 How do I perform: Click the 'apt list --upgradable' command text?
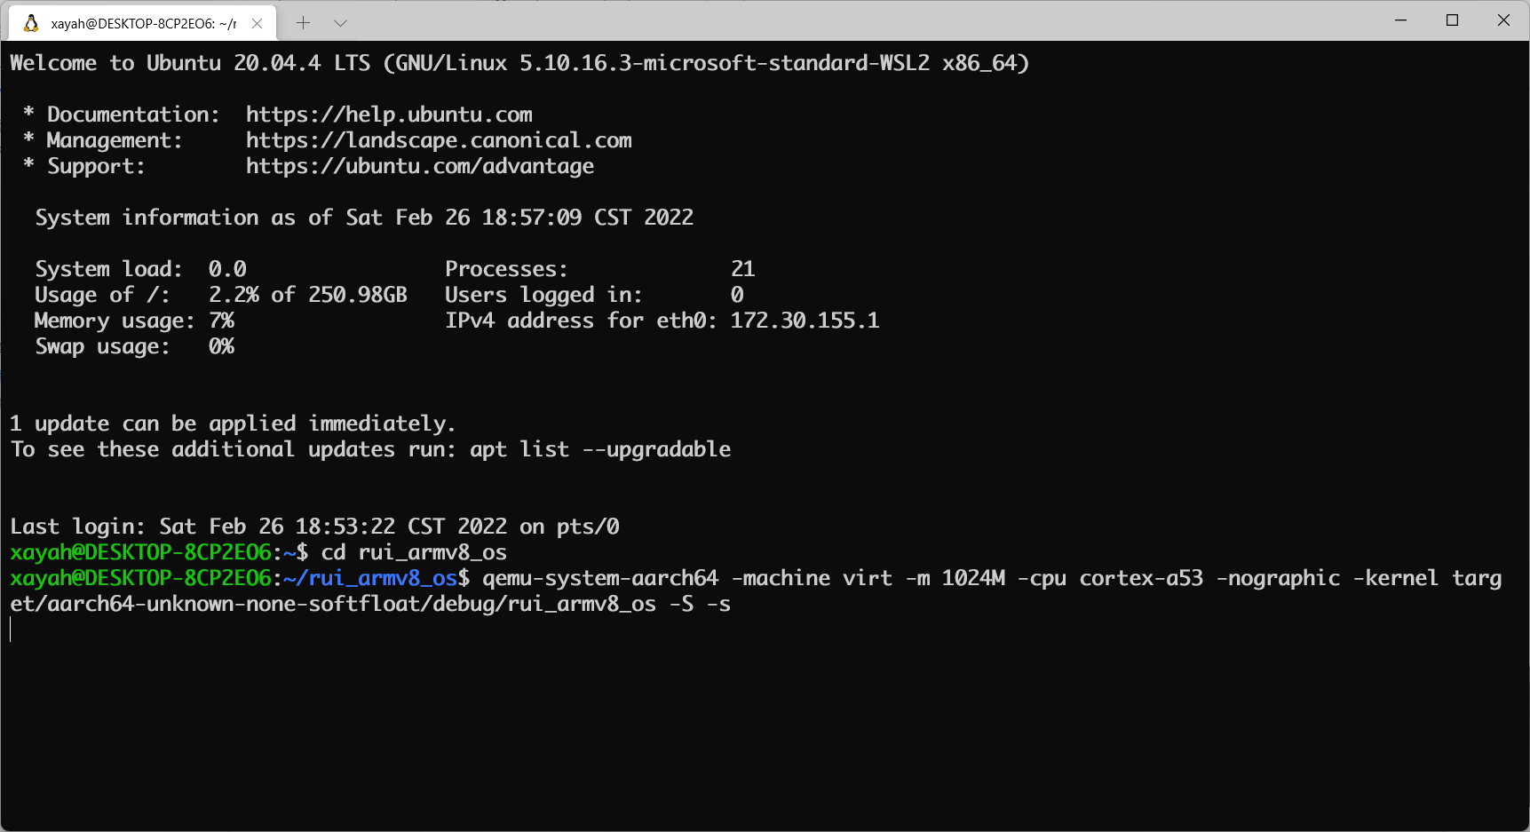(600, 449)
